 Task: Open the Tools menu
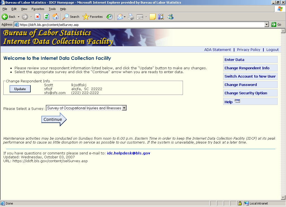click(x=52, y=9)
